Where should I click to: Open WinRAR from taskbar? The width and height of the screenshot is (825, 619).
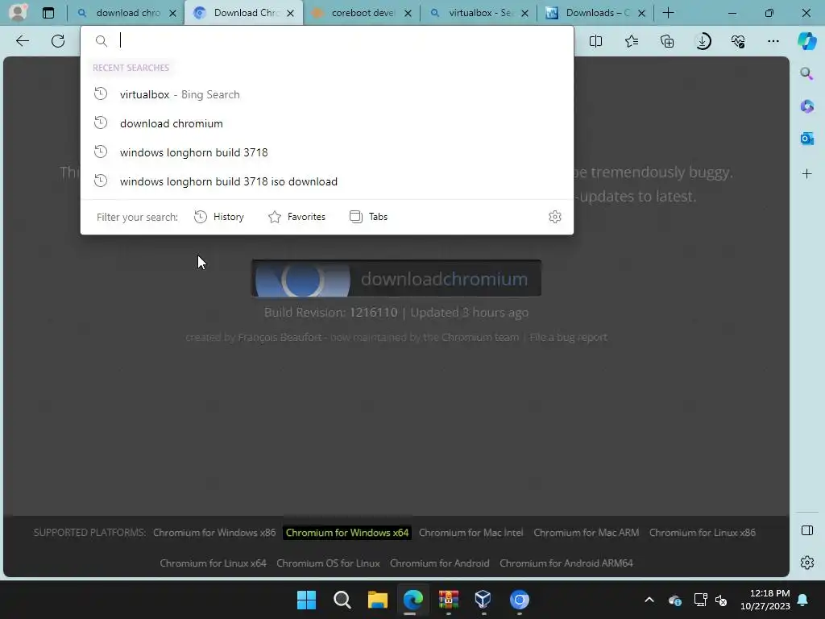point(448,600)
